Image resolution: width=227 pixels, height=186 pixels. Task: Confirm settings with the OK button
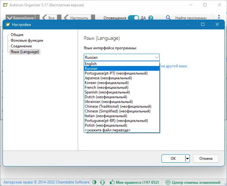point(173,159)
